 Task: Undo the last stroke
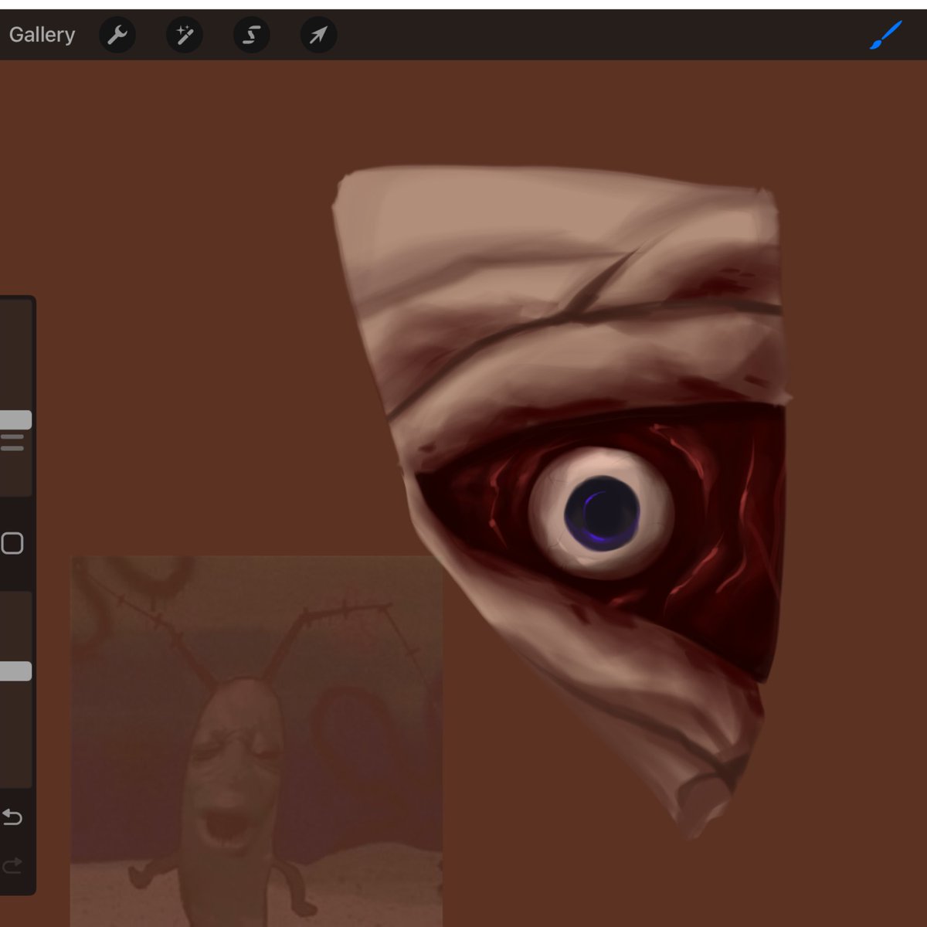12,817
